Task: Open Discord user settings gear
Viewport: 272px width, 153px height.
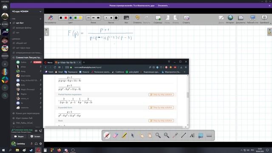Action: pos(41,144)
